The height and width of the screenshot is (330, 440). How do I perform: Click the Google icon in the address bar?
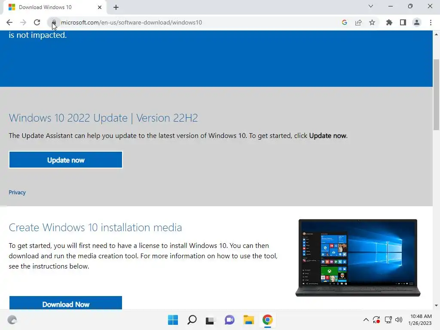pyautogui.click(x=344, y=22)
